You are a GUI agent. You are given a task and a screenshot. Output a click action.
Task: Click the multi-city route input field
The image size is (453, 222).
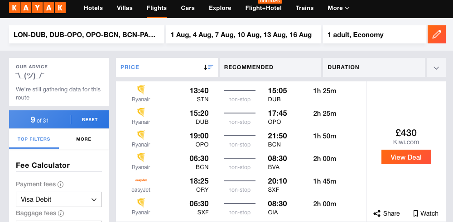[87, 35]
